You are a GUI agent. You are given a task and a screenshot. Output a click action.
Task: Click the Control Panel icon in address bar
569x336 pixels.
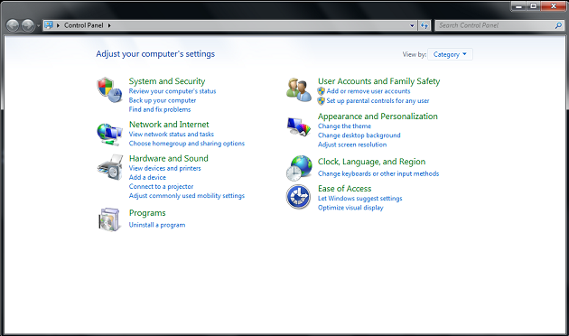tap(49, 25)
